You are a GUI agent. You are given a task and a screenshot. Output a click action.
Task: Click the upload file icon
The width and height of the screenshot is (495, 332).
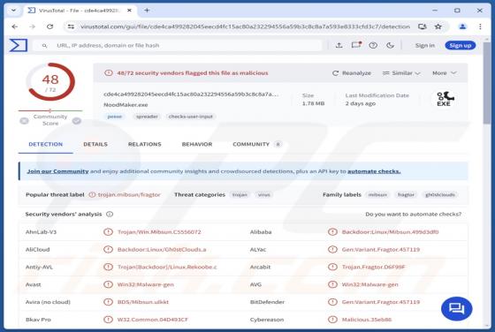point(339,45)
